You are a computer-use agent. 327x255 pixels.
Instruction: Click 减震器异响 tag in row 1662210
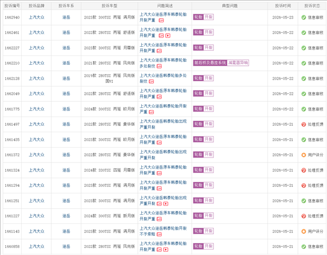(238, 63)
